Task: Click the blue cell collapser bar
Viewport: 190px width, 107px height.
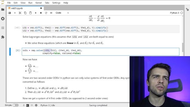Action: pyautogui.click(x=10, y=52)
